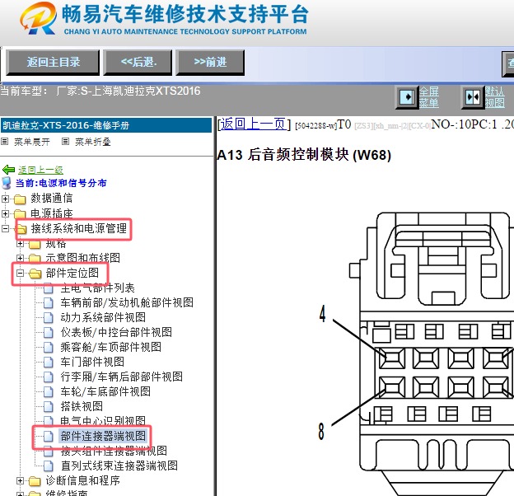Click the 凯迪拉克-XTS-2016-维修手册 header
Image resolution: width=514 pixels, height=496 pixels.
(106, 125)
